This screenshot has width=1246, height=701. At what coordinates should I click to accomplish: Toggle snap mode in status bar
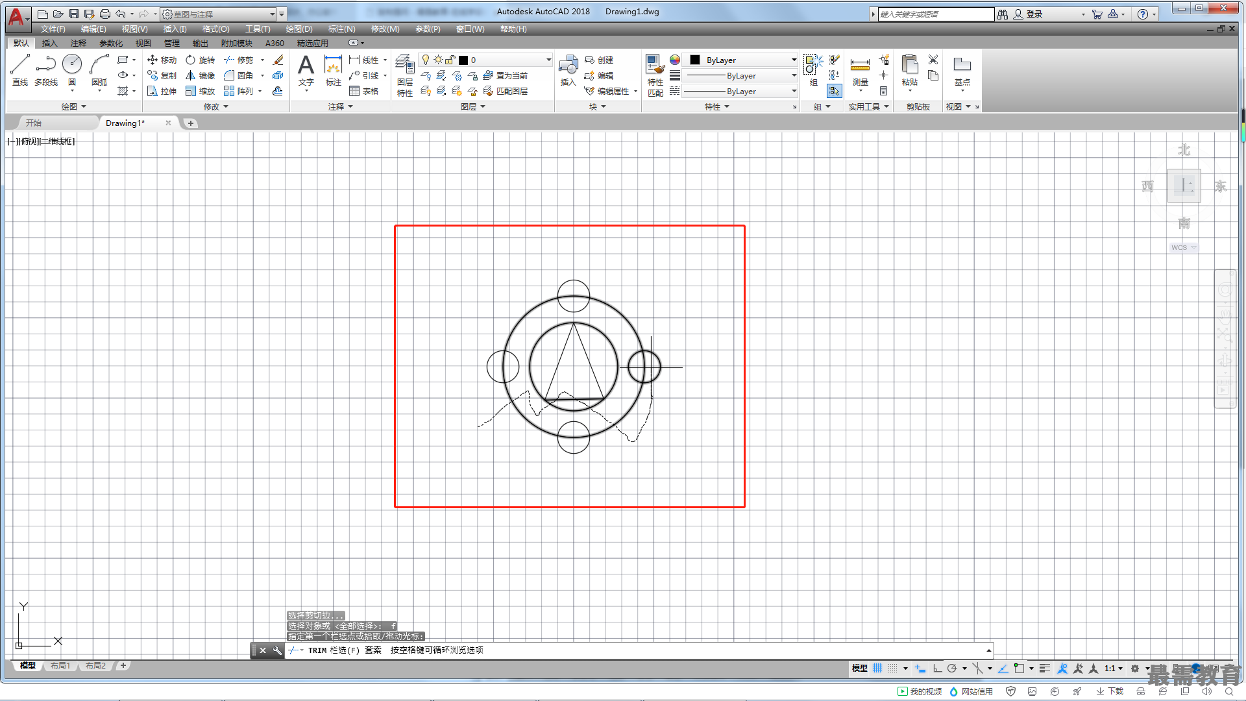coord(894,668)
